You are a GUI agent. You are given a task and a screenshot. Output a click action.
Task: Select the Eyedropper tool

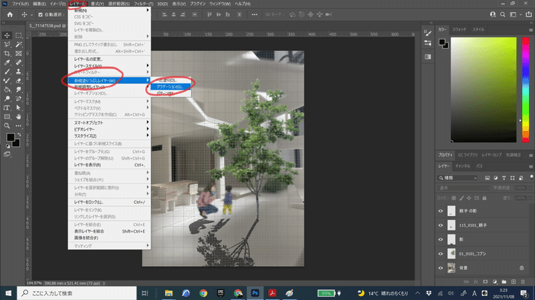point(7,63)
